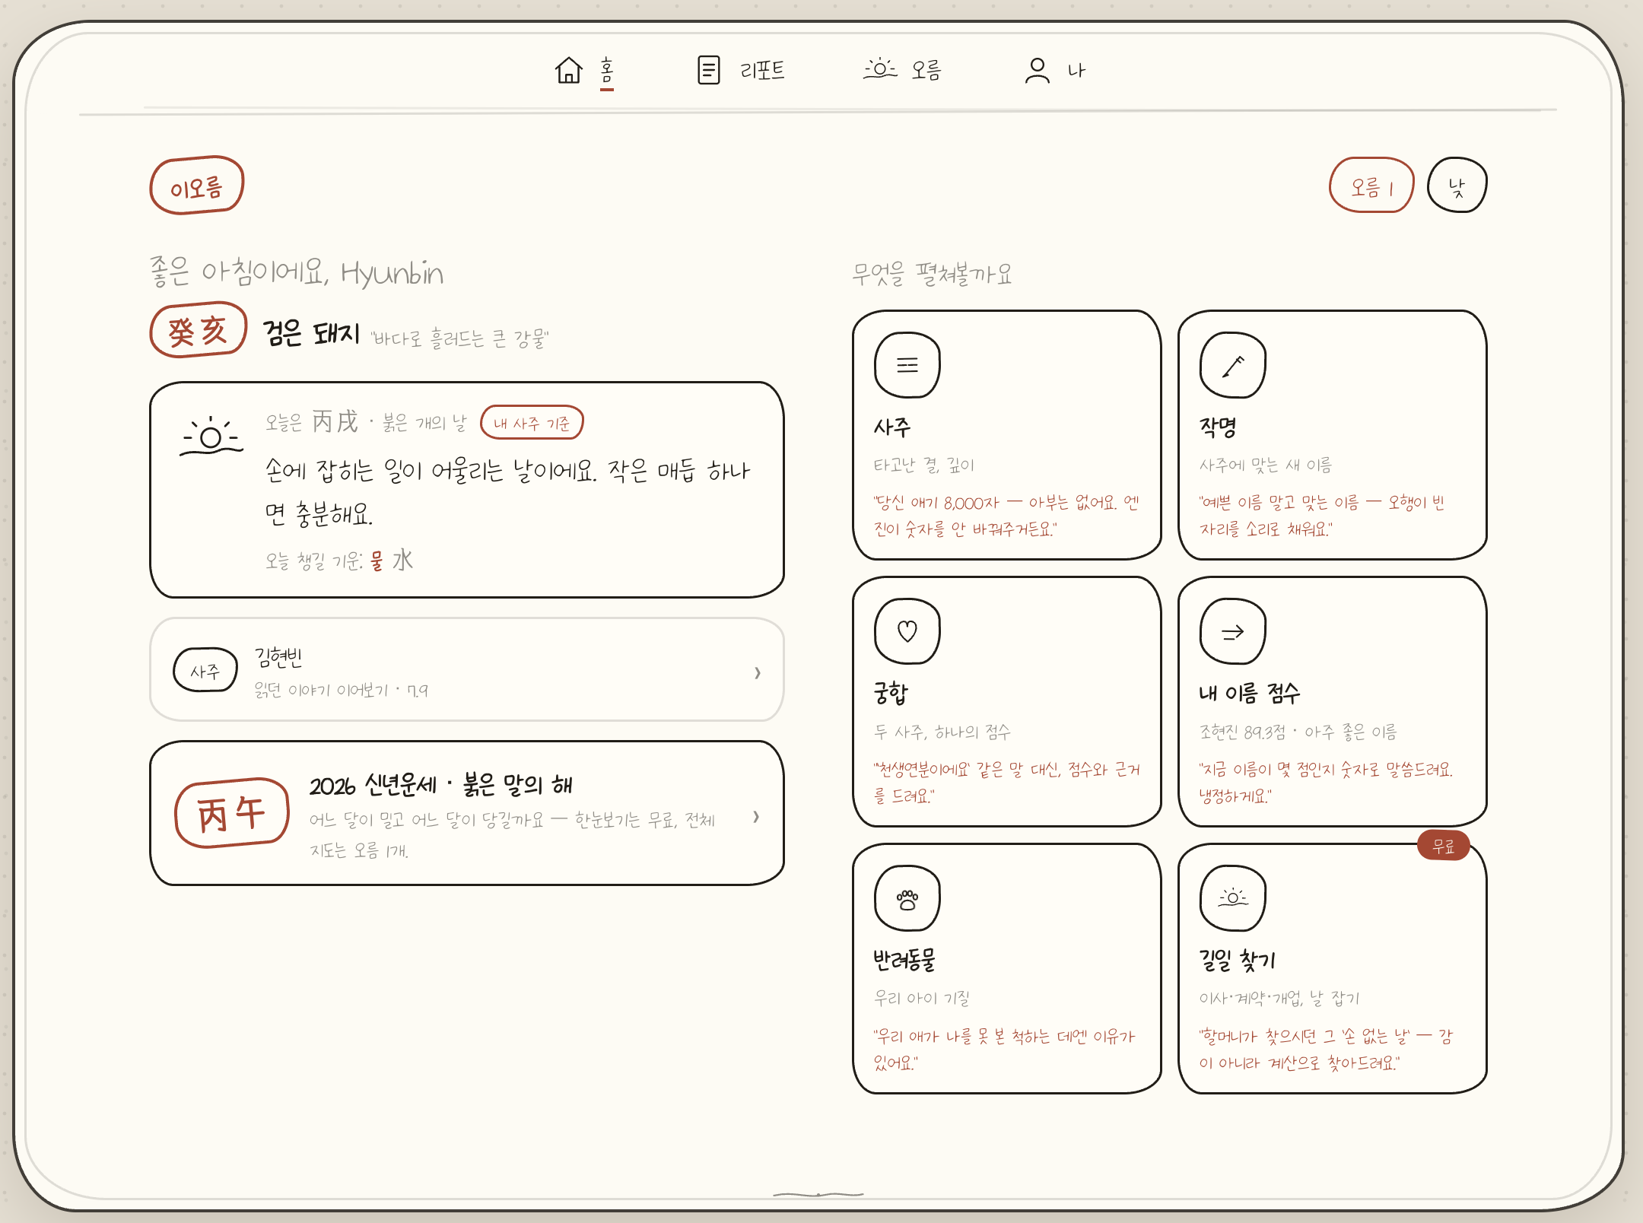
Task: Click the 검은 돼지 heading
Action: (311, 334)
